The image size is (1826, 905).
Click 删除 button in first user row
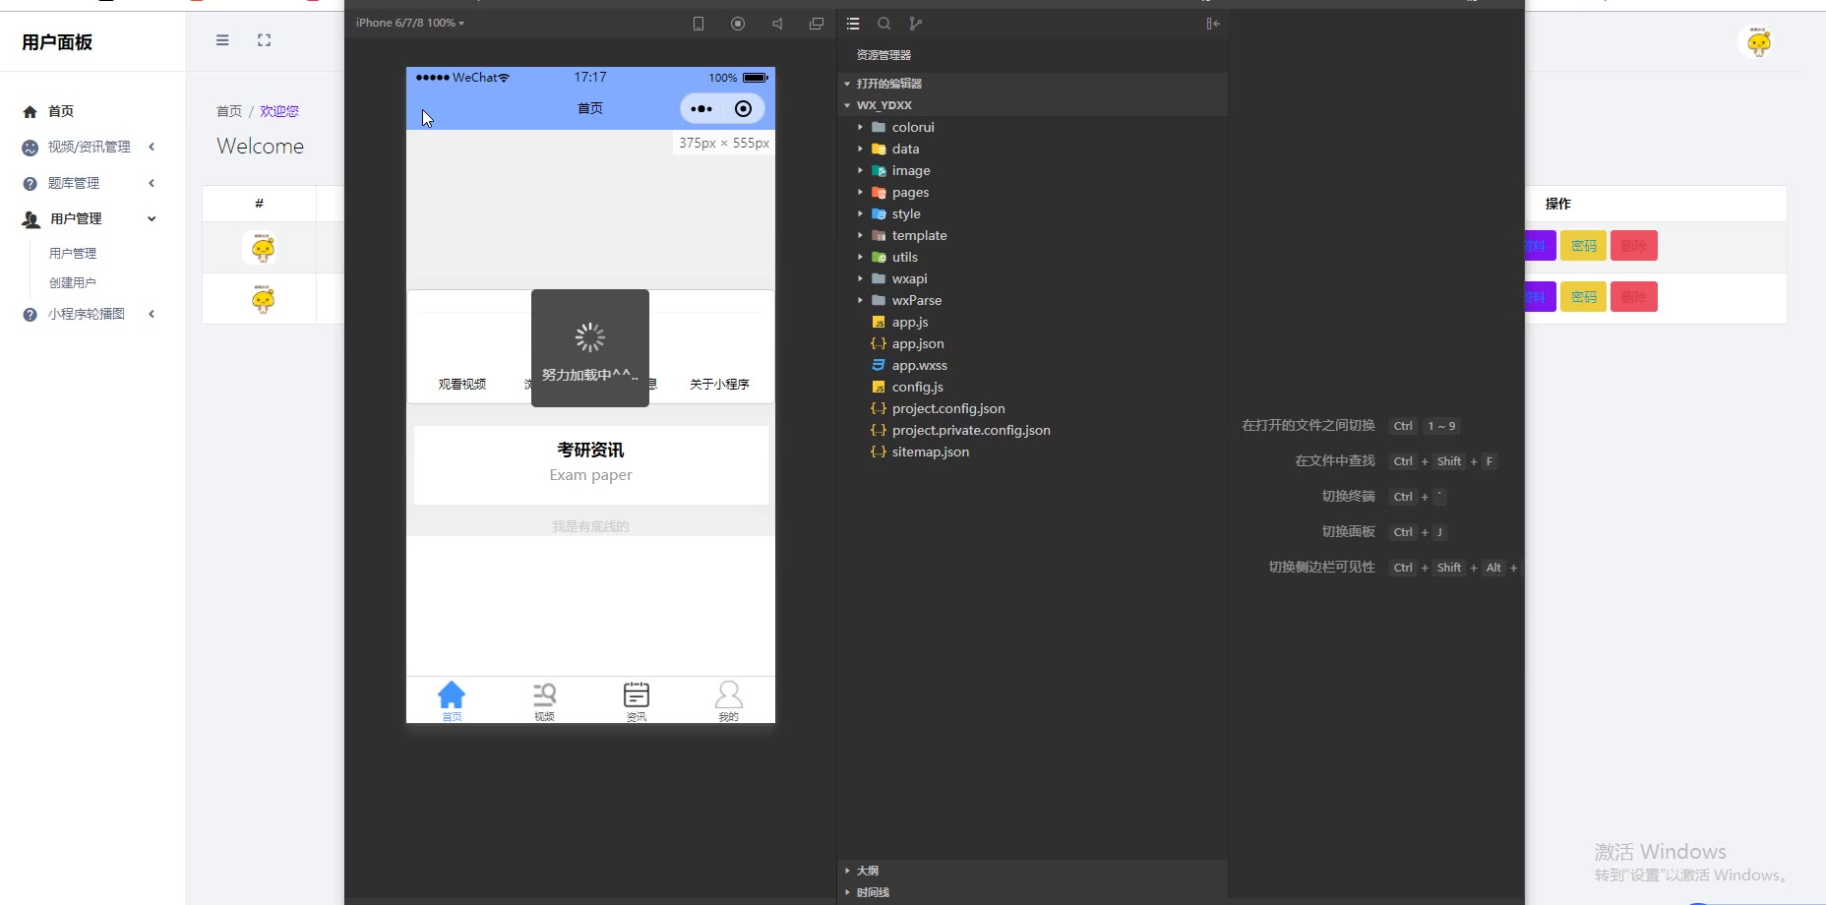(1634, 246)
